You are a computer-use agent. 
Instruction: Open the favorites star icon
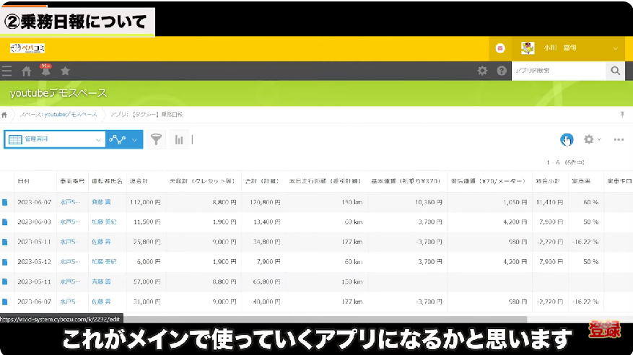click(65, 71)
